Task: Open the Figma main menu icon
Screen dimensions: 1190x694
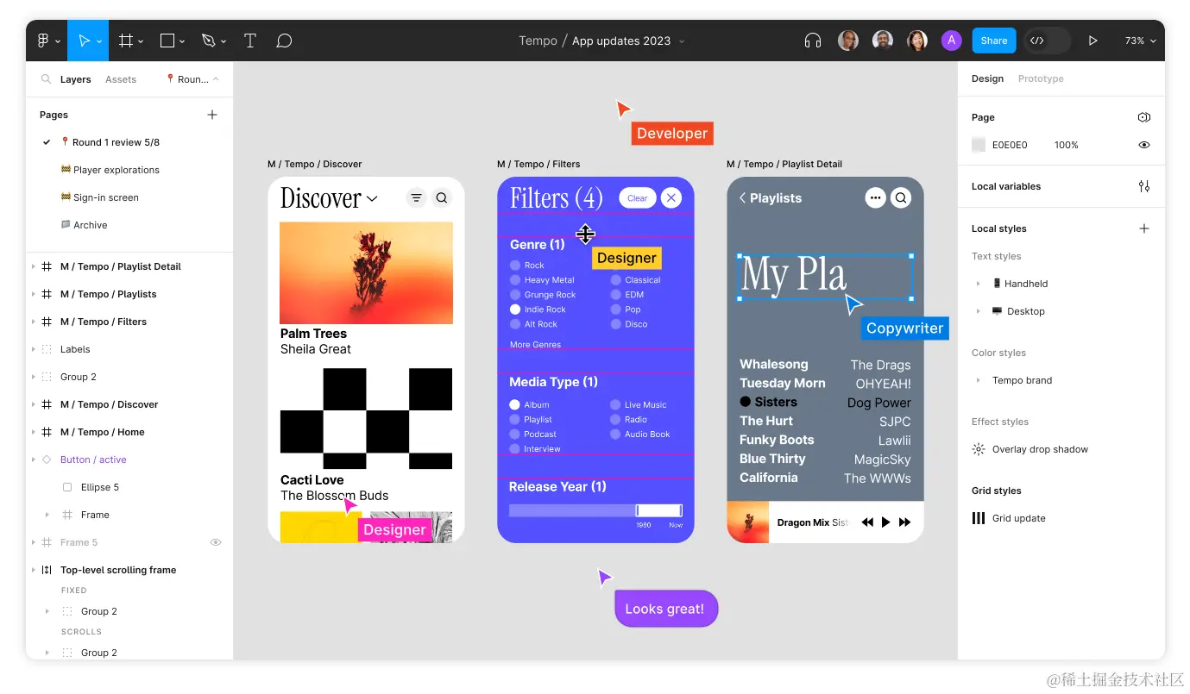Action: (x=44, y=41)
